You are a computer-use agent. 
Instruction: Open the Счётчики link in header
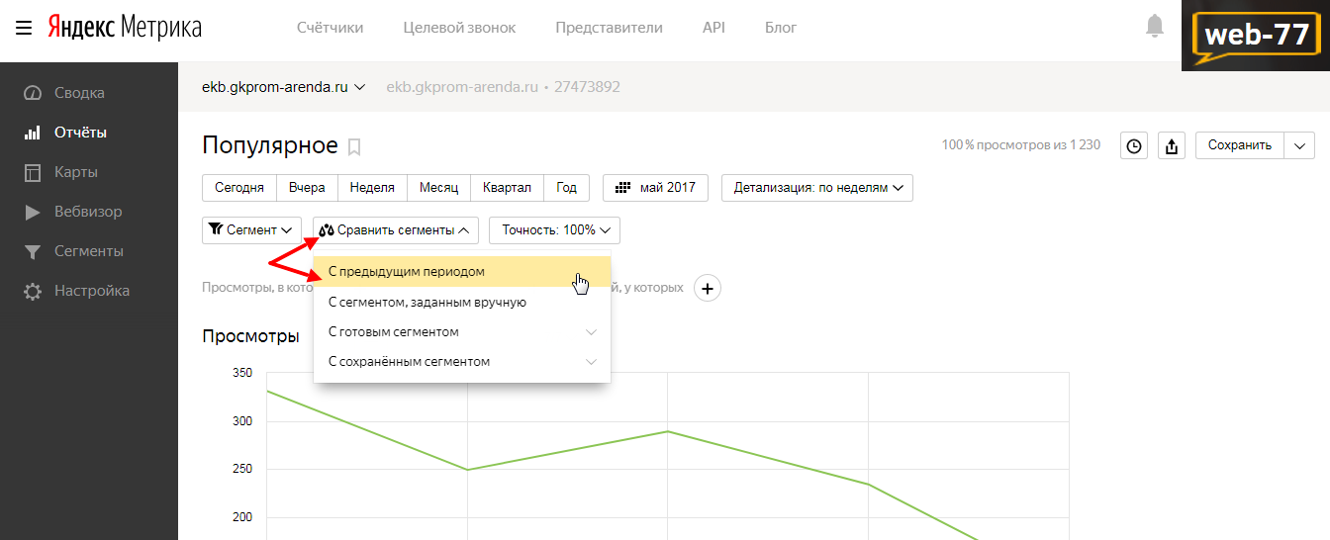[x=331, y=28]
